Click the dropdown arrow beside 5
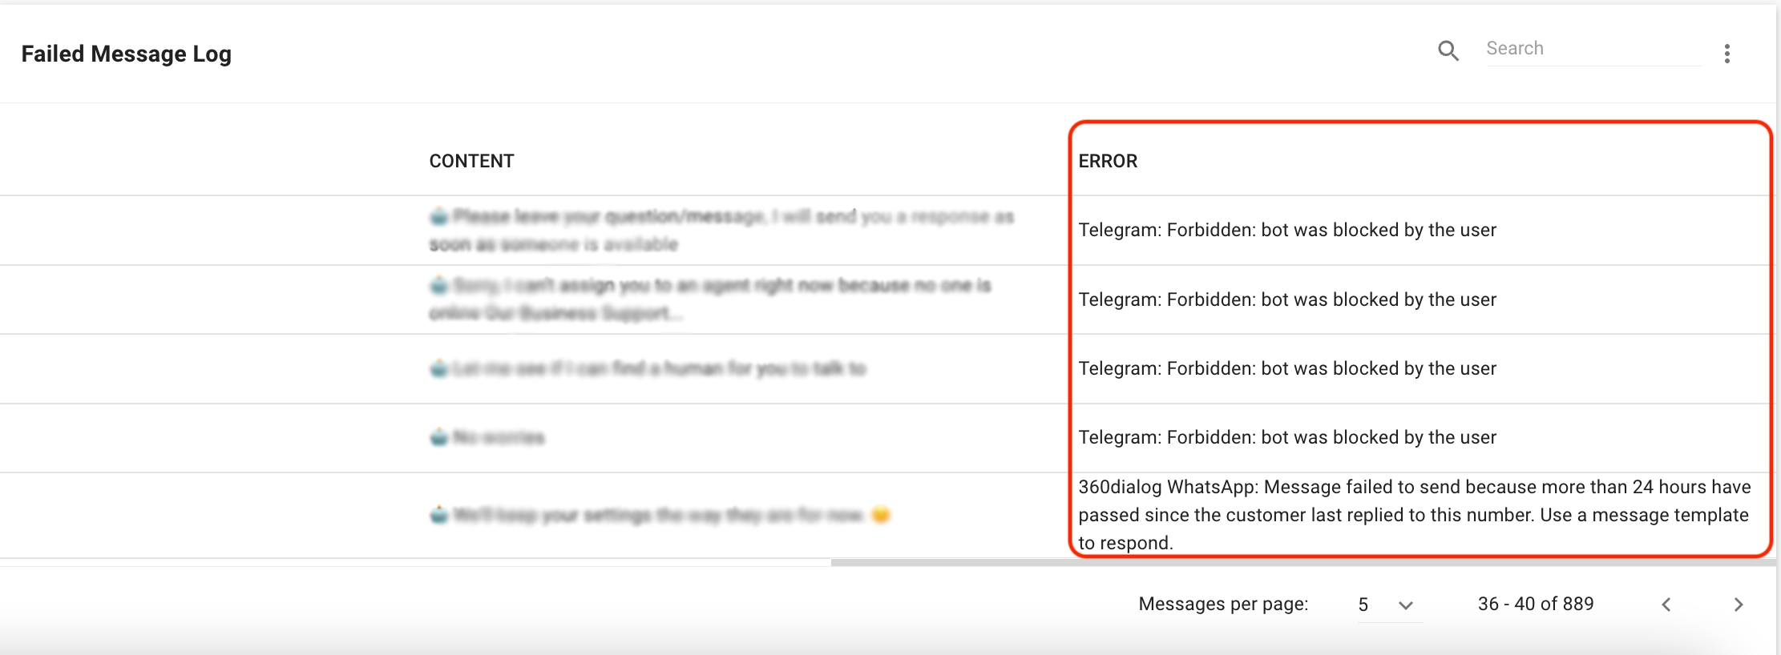 (1405, 605)
